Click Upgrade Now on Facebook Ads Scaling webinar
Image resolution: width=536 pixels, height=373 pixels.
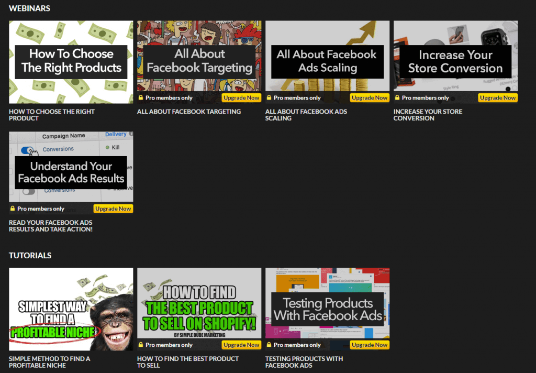tap(370, 98)
